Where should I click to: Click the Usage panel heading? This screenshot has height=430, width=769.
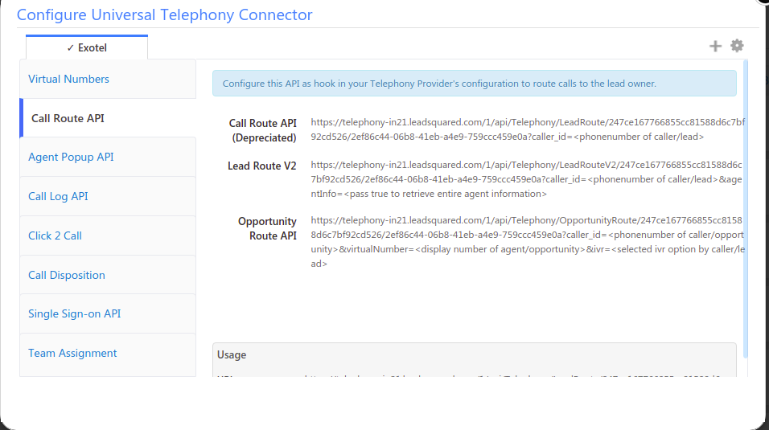tap(232, 355)
